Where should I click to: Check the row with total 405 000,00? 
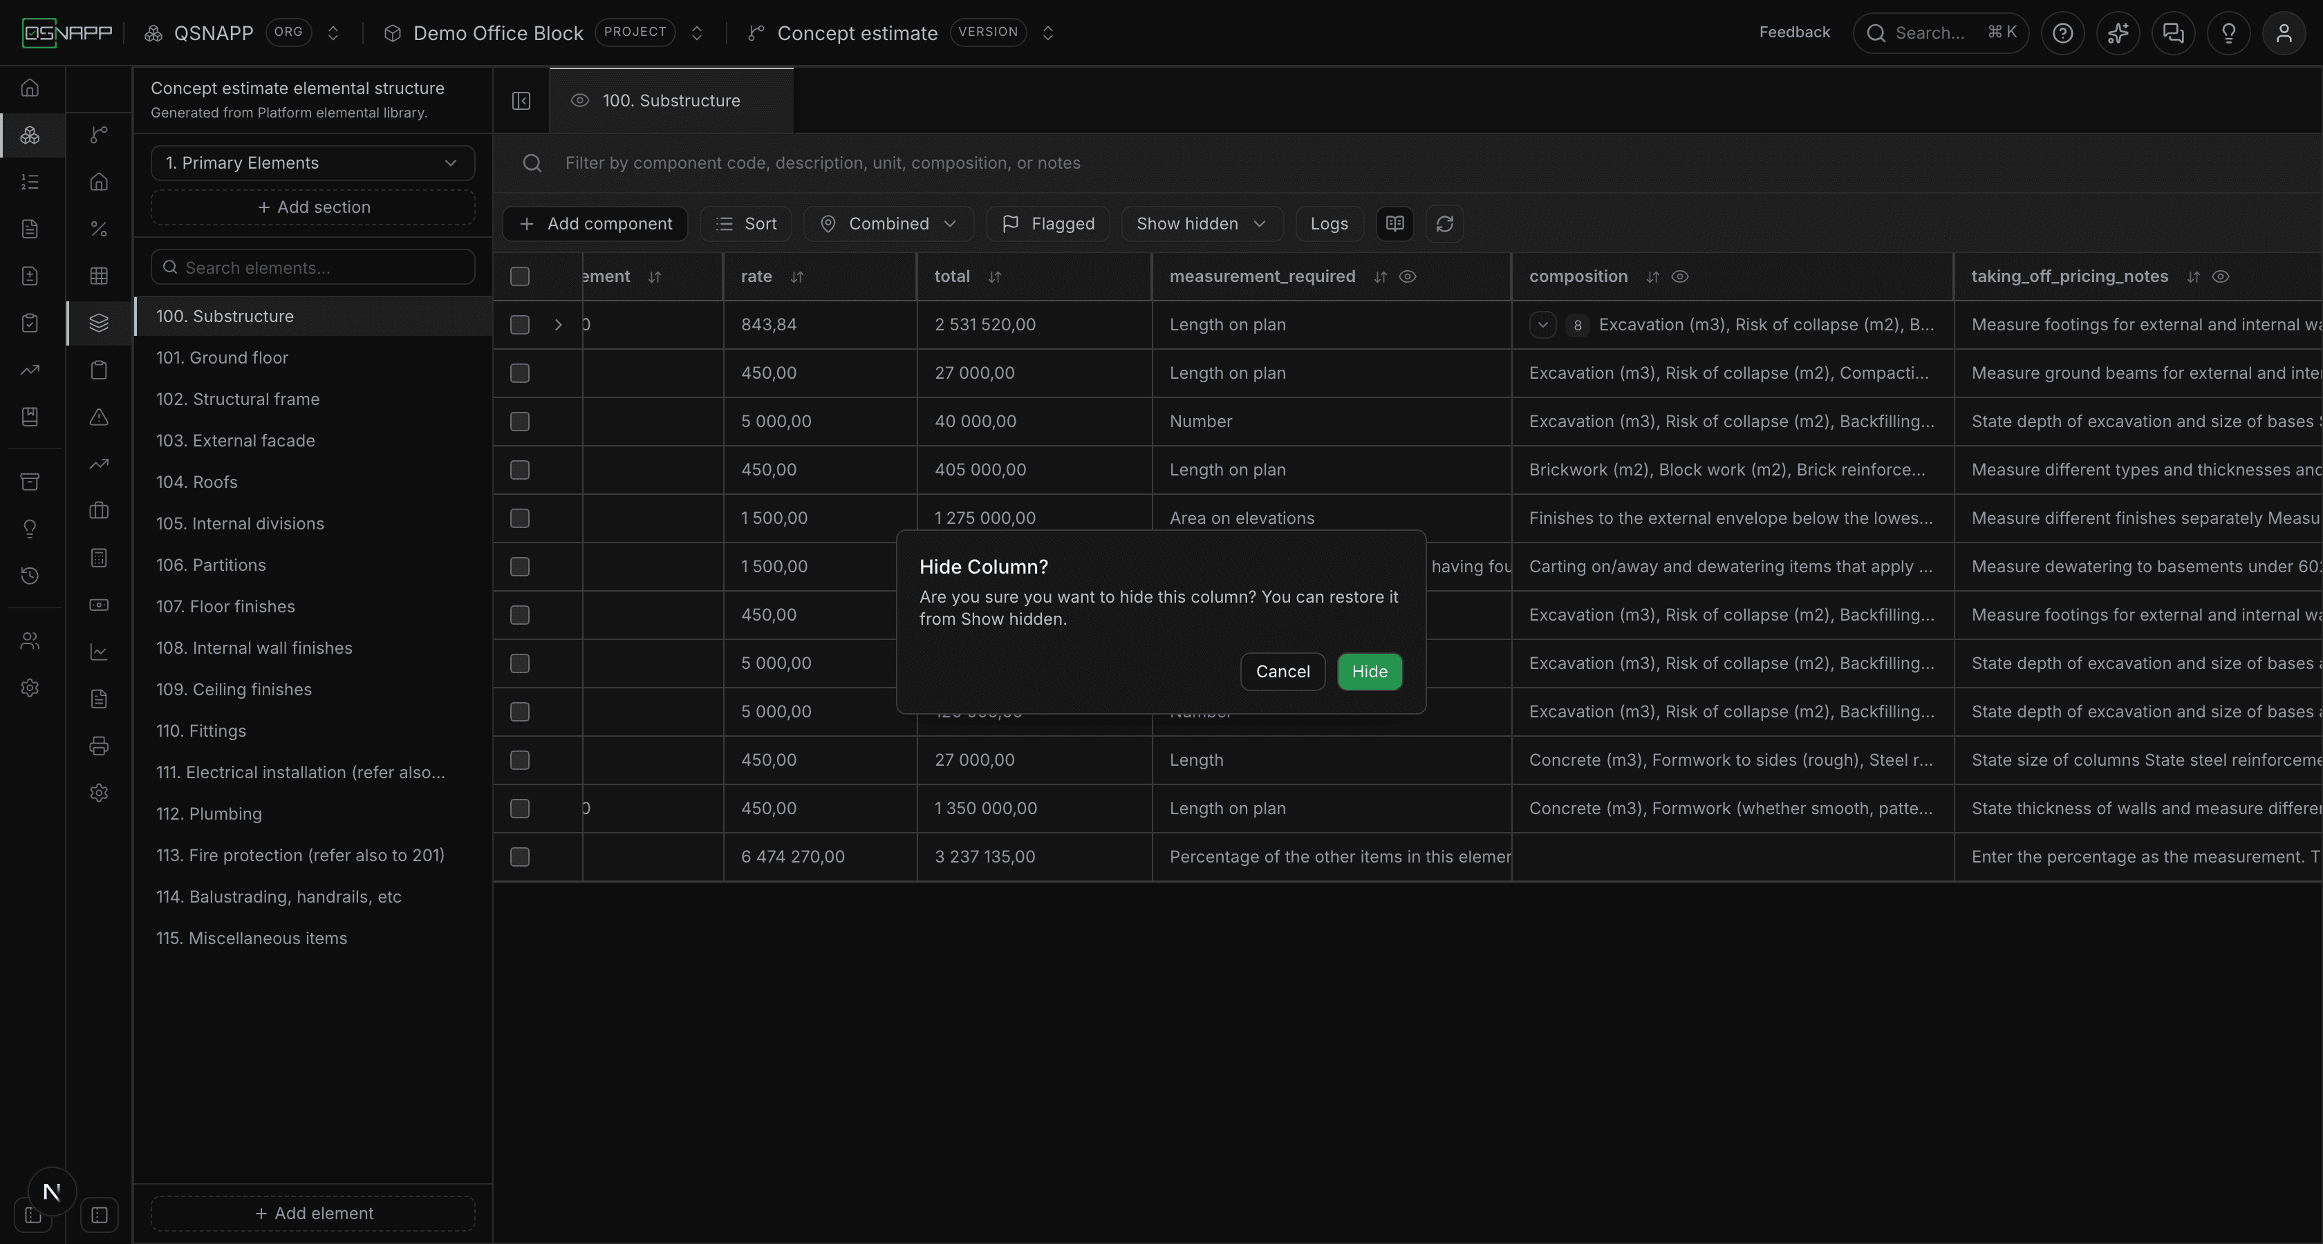(x=519, y=470)
